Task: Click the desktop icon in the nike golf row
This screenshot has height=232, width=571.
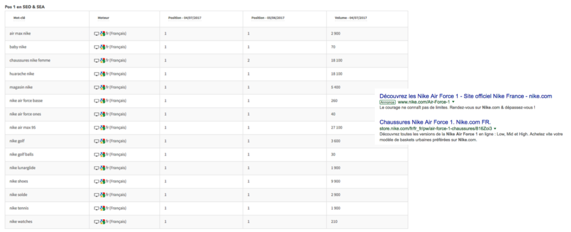Action: coord(96,141)
